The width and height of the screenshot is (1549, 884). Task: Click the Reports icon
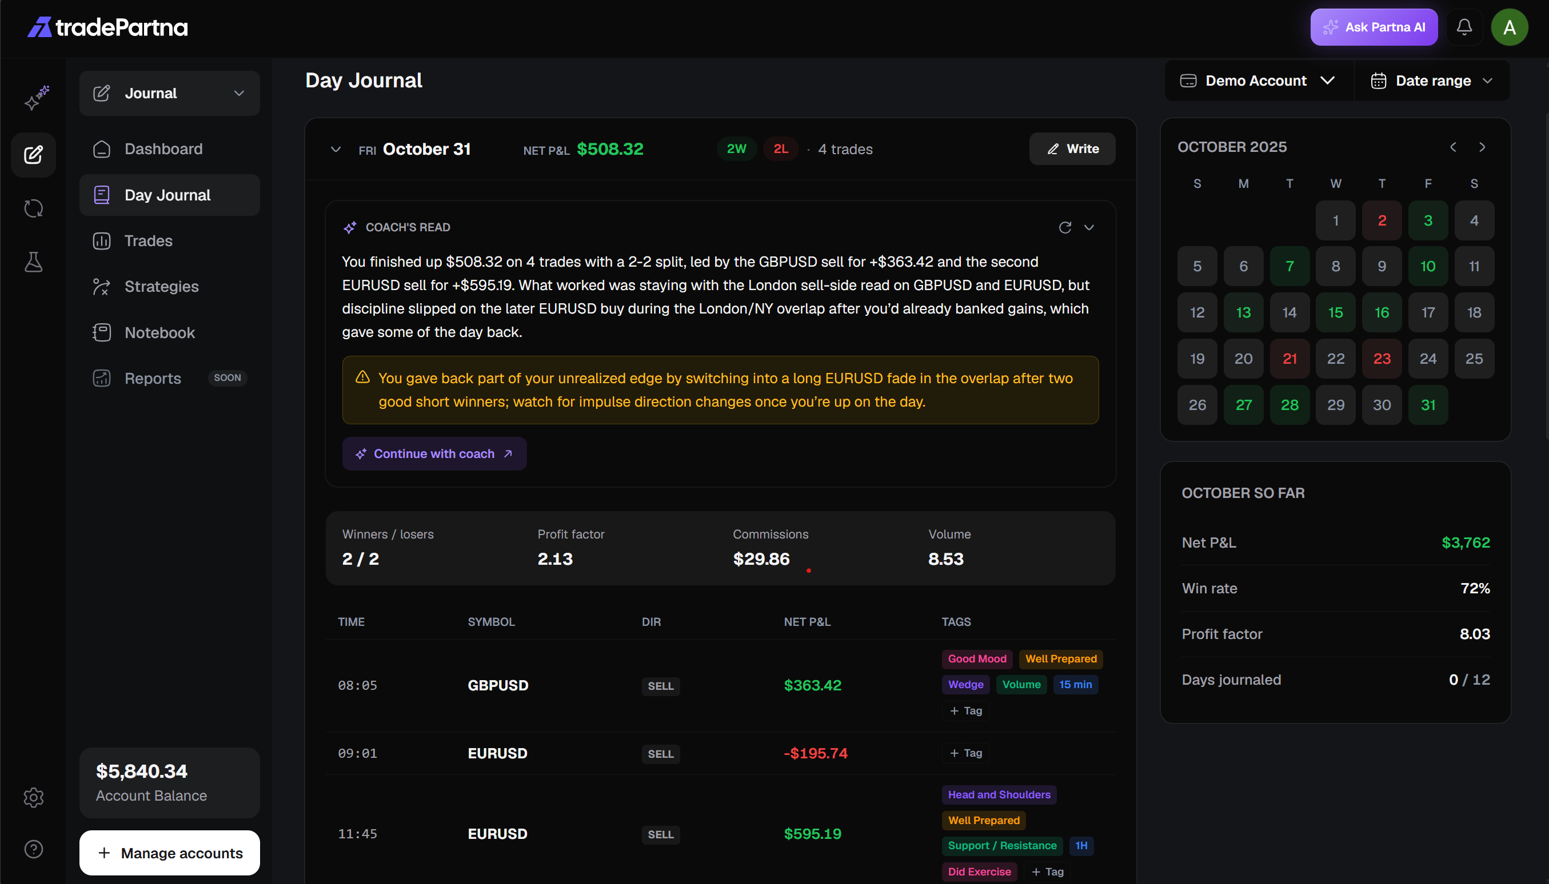click(x=102, y=378)
